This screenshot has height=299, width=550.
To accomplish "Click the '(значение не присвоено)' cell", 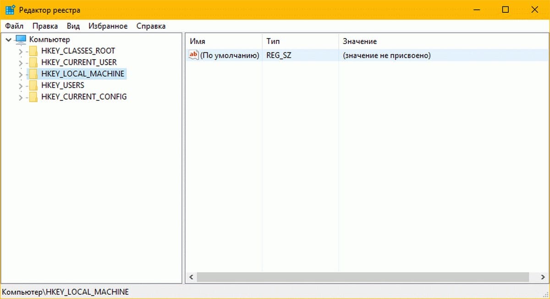I will click(387, 55).
